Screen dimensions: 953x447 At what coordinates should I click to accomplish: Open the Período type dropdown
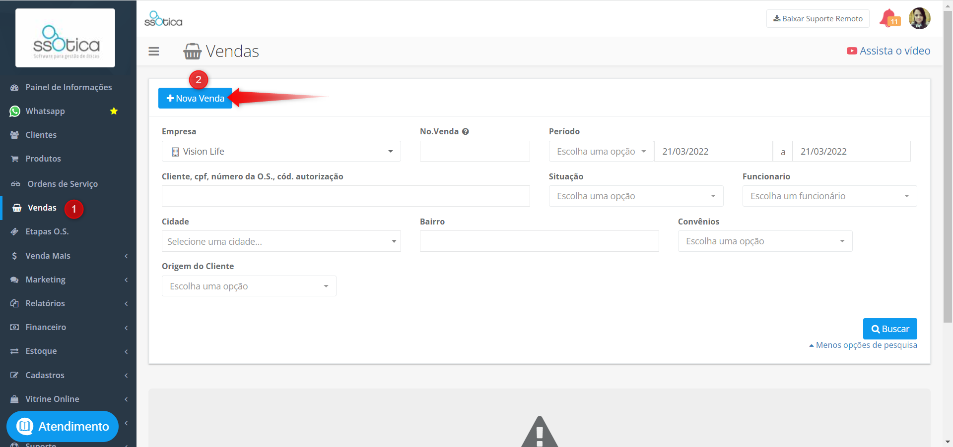coord(602,151)
